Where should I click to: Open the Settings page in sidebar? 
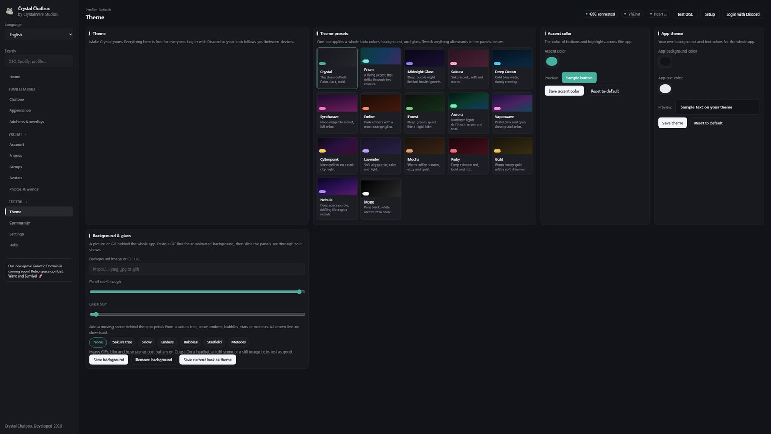(x=39, y=234)
